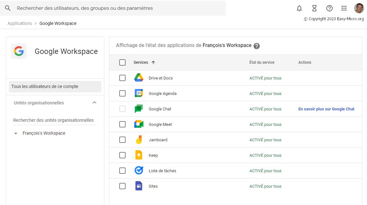Select François's Workspace organizational unit
This screenshot has width=367, height=205.
pyautogui.click(x=44, y=133)
